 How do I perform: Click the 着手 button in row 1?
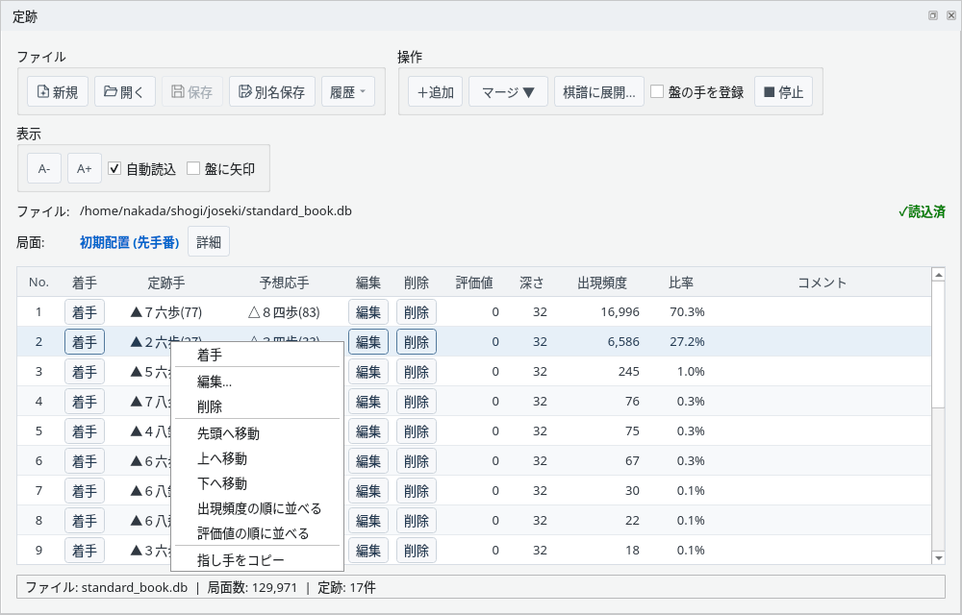(x=85, y=311)
